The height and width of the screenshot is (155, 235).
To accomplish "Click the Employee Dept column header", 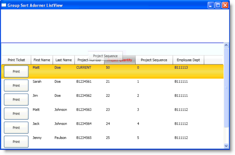I will point(188,60).
